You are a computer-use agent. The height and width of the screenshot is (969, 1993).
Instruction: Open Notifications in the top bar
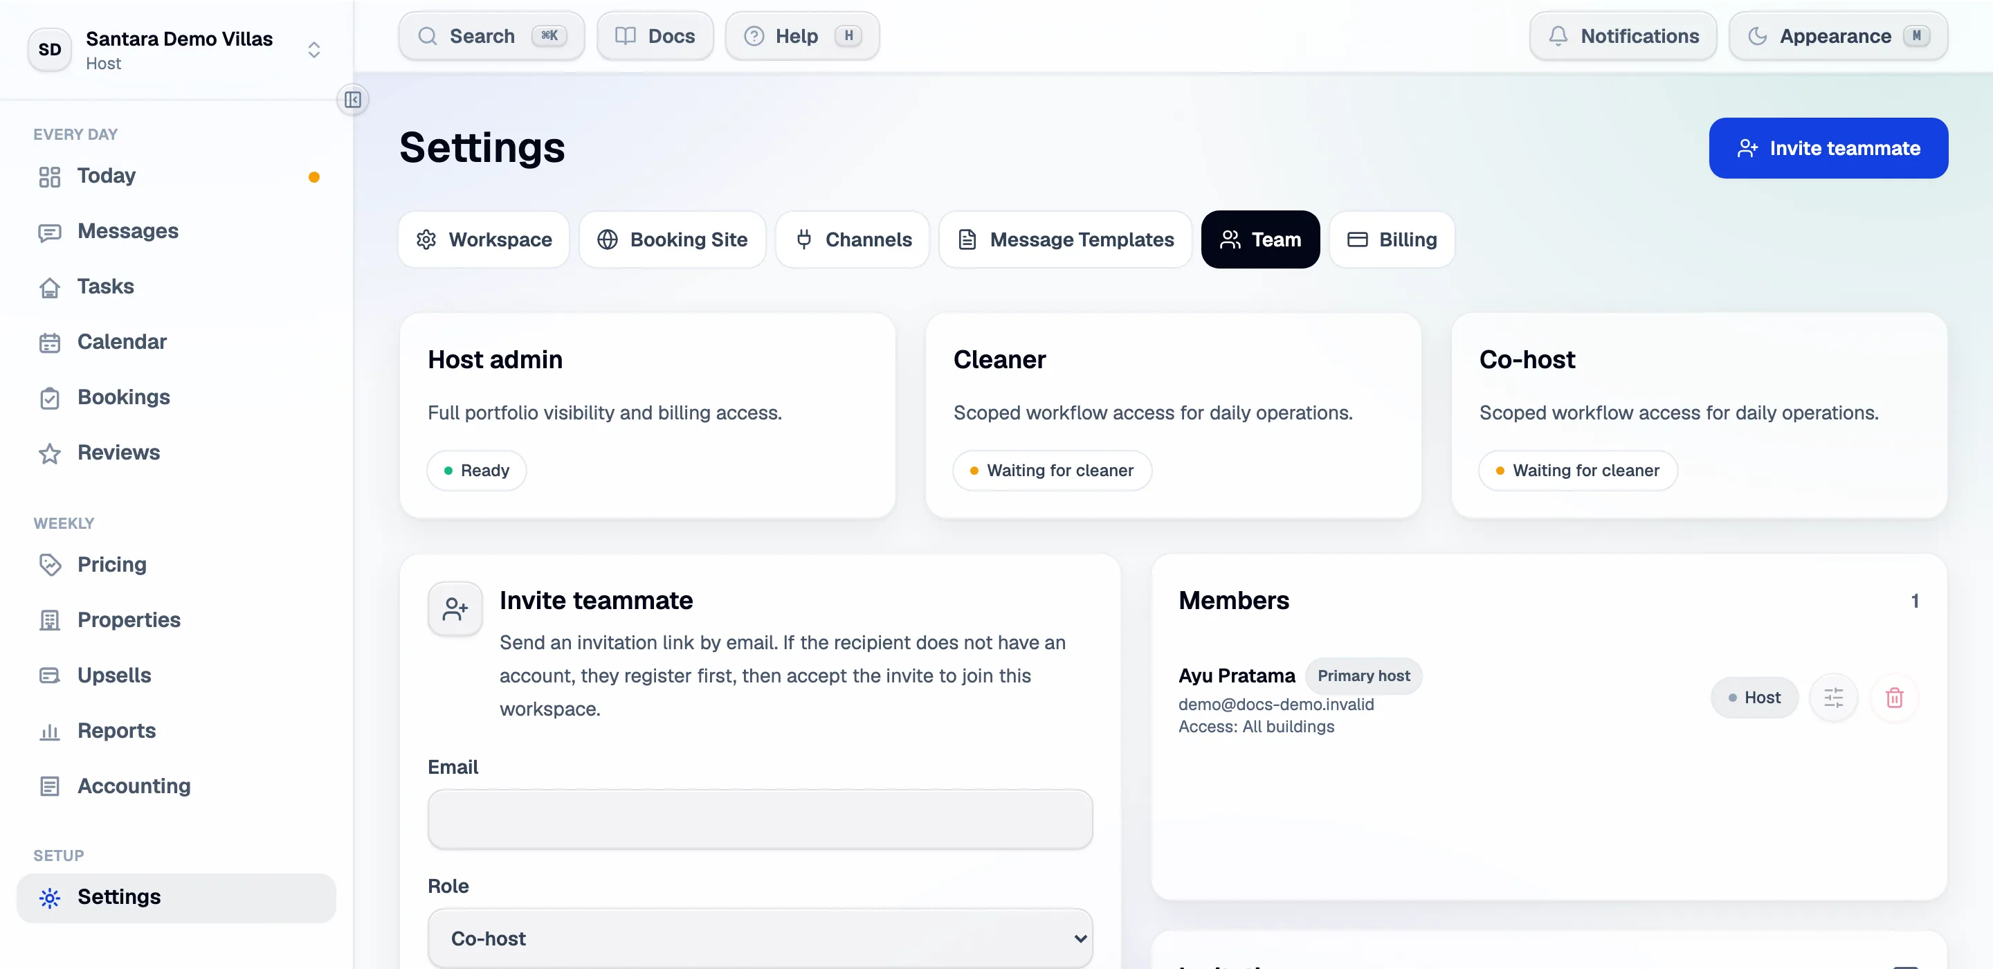(x=1622, y=35)
